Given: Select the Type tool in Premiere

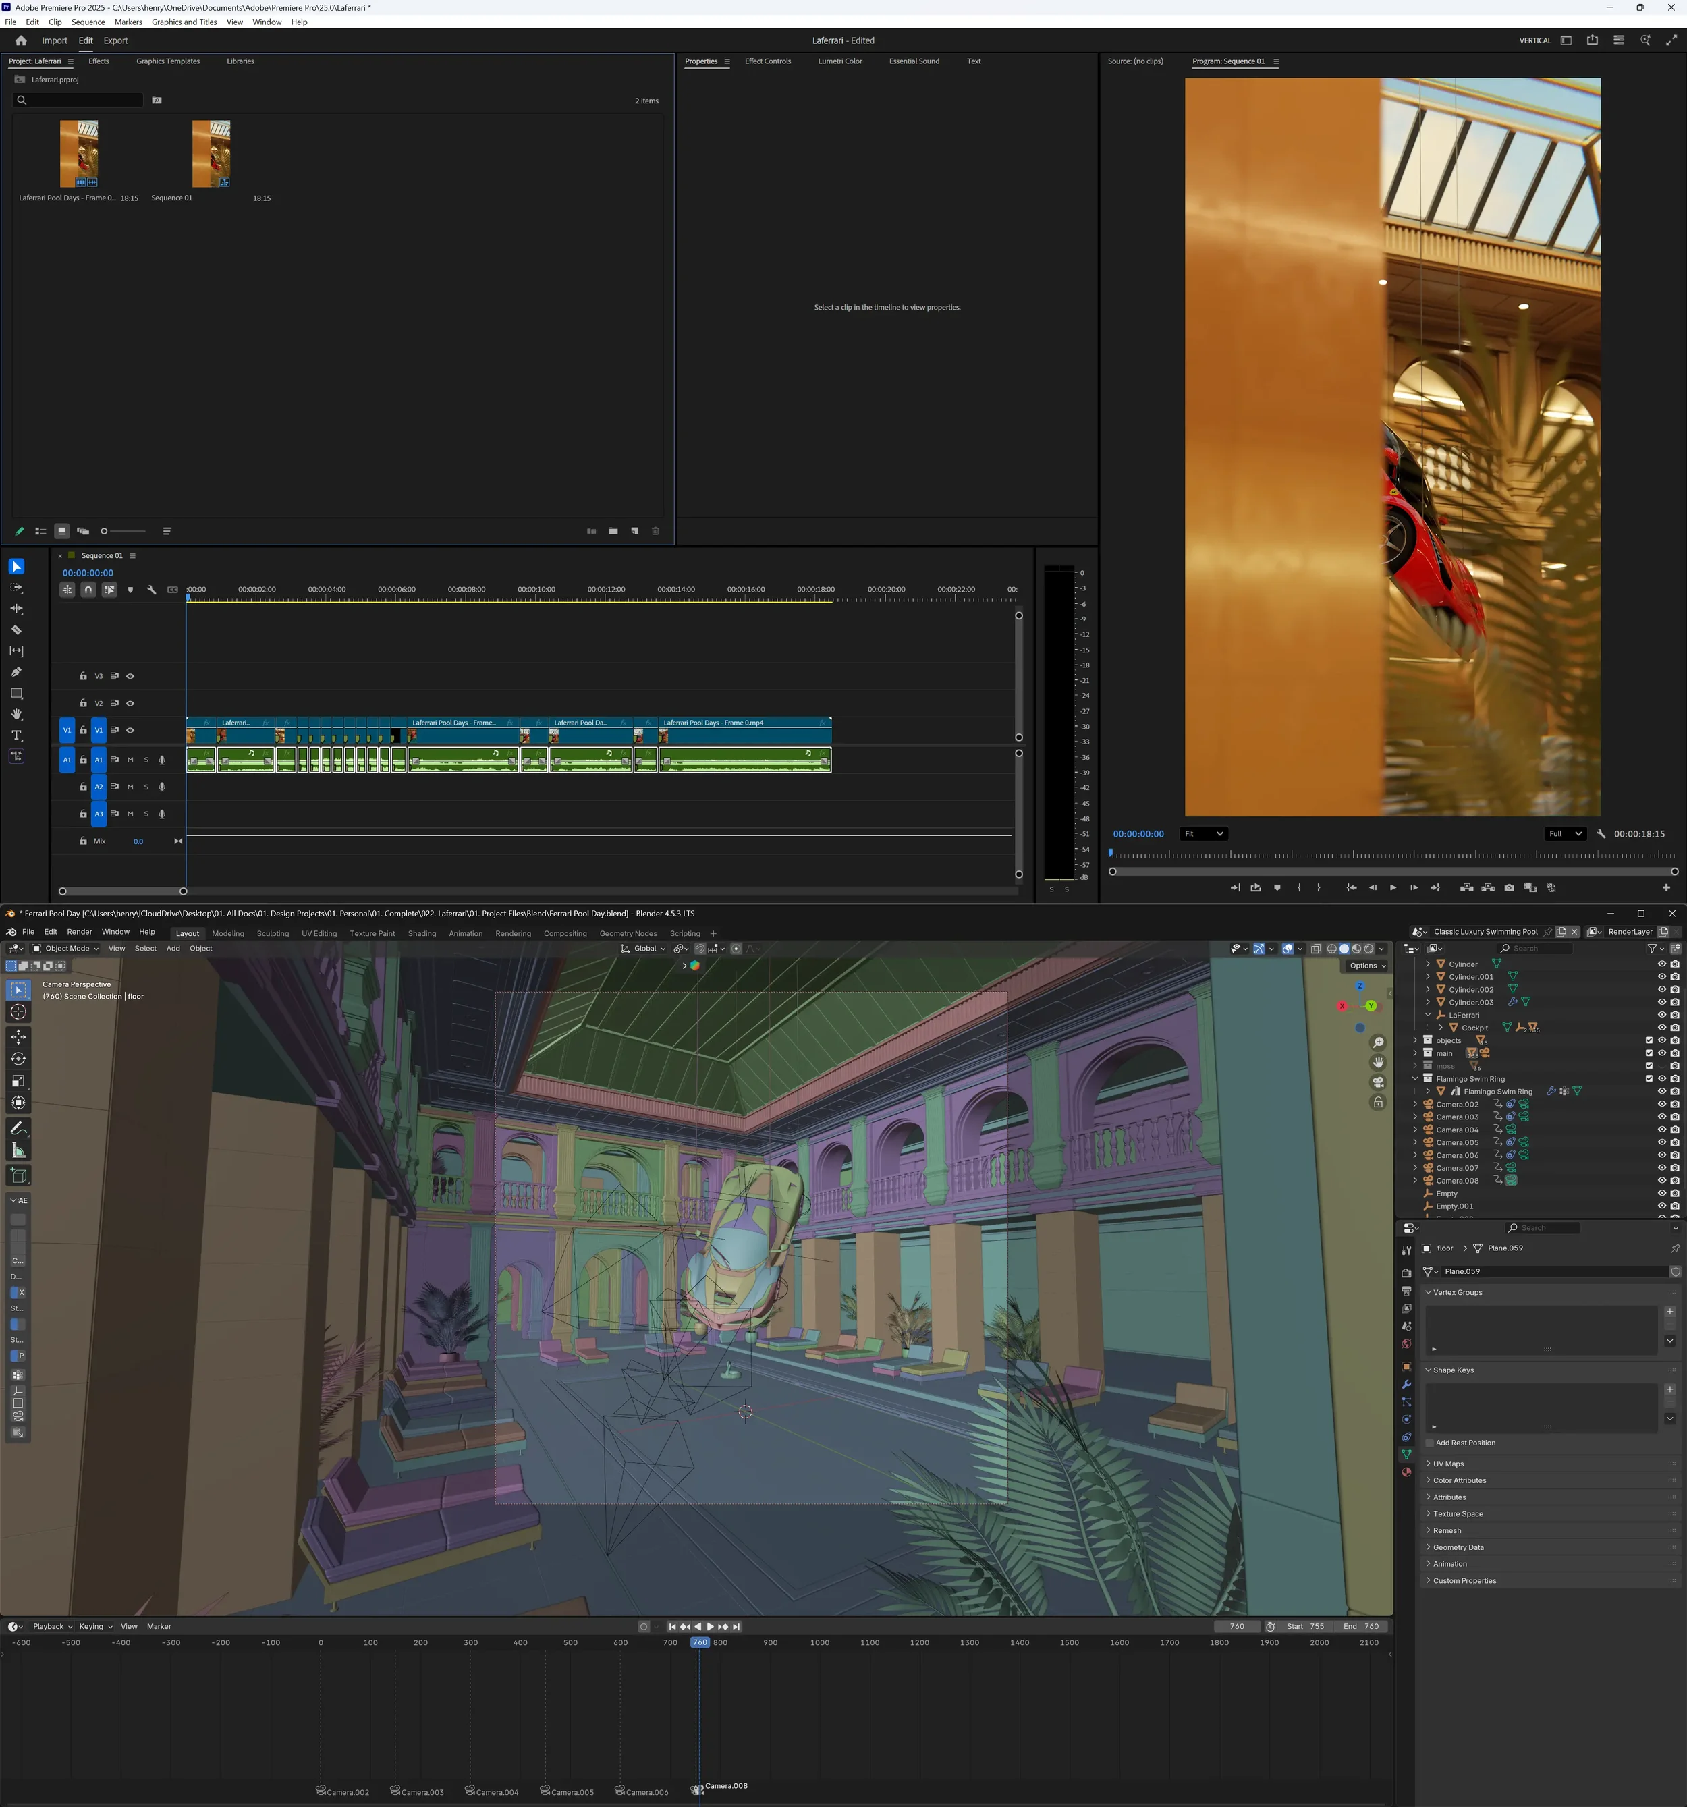Looking at the screenshot, I should [16, 735].
